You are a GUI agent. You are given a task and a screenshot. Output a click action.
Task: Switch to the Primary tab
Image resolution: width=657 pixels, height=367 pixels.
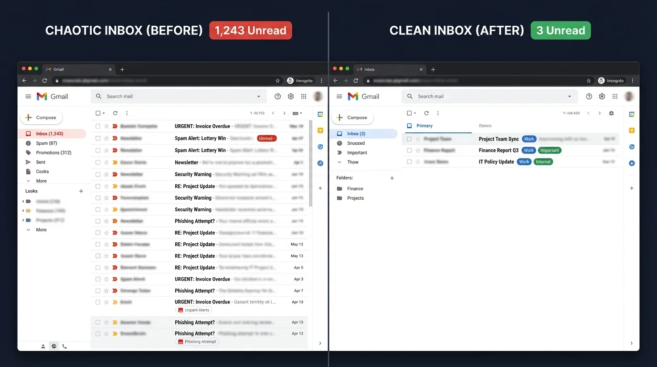424,126
